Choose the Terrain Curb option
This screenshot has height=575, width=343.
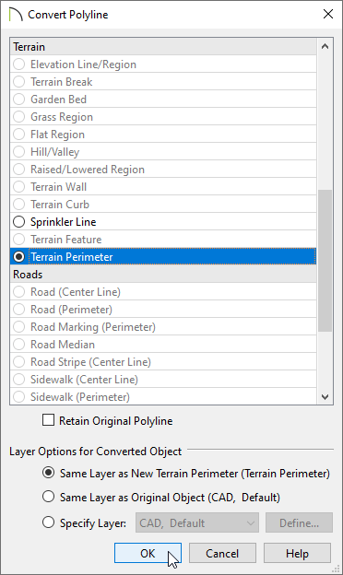tap(19, 205)
